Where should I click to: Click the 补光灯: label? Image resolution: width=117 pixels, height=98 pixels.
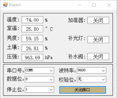[x=77, y=38]
